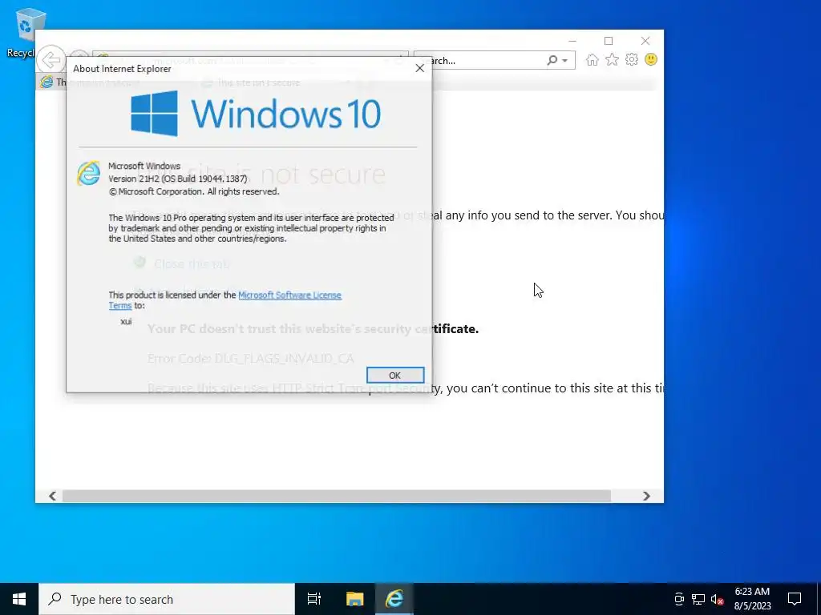Click Internet Explorer taskbar icon
The height and width of the screenshot is (615, 821).
point(394,599)
